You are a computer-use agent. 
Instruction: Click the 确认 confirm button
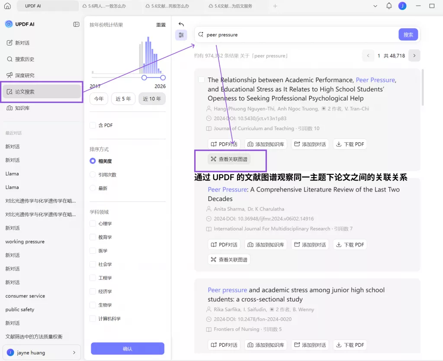pyautogui.click(x=128, y=348)
